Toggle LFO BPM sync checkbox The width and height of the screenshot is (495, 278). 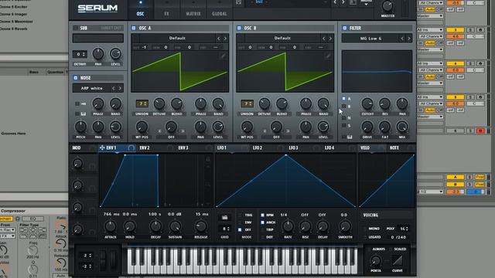pyautogui.click(x=262, y=215)
